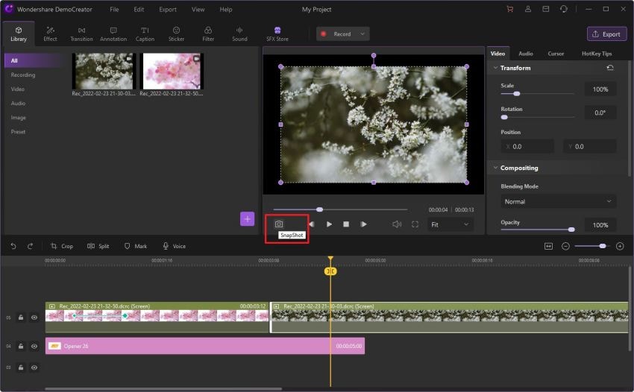Step to the next frame
The width and height of the screenshot is (634, 392).
[x=363, y=224]
